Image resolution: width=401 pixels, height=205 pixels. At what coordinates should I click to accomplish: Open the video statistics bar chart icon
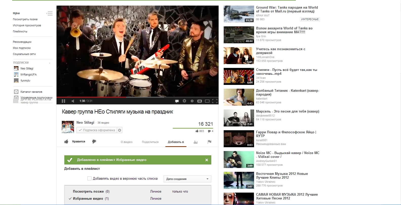coord(196,142)
